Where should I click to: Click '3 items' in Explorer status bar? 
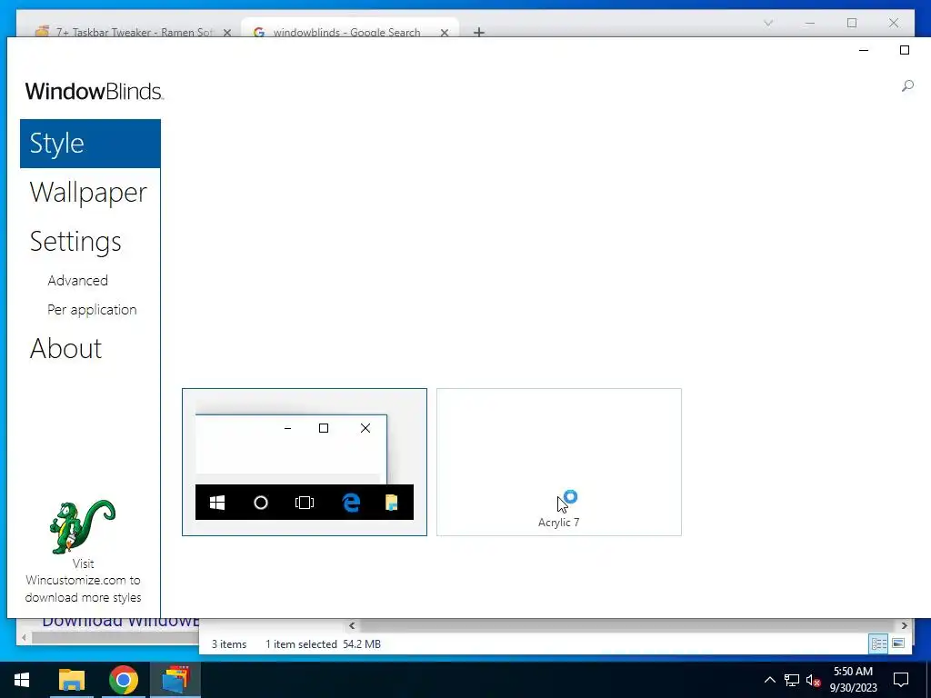click(229, 644)
